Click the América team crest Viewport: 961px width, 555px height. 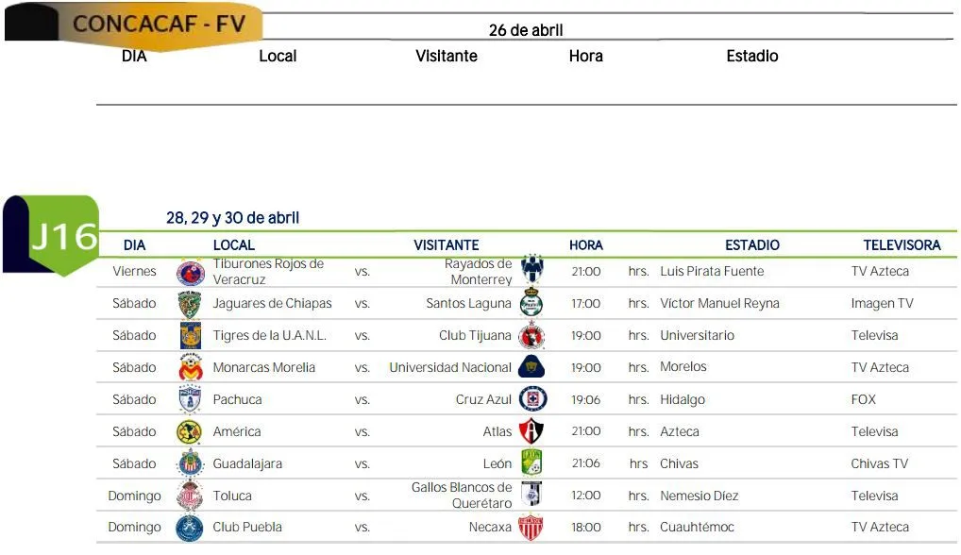[190, 432]
